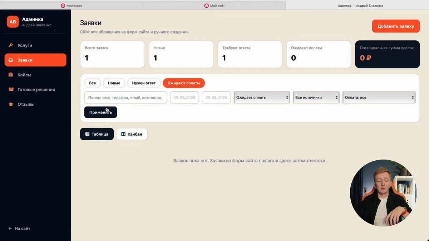
Task: Open Отзывы in the sidebar
Action: [x=35, y=104]
